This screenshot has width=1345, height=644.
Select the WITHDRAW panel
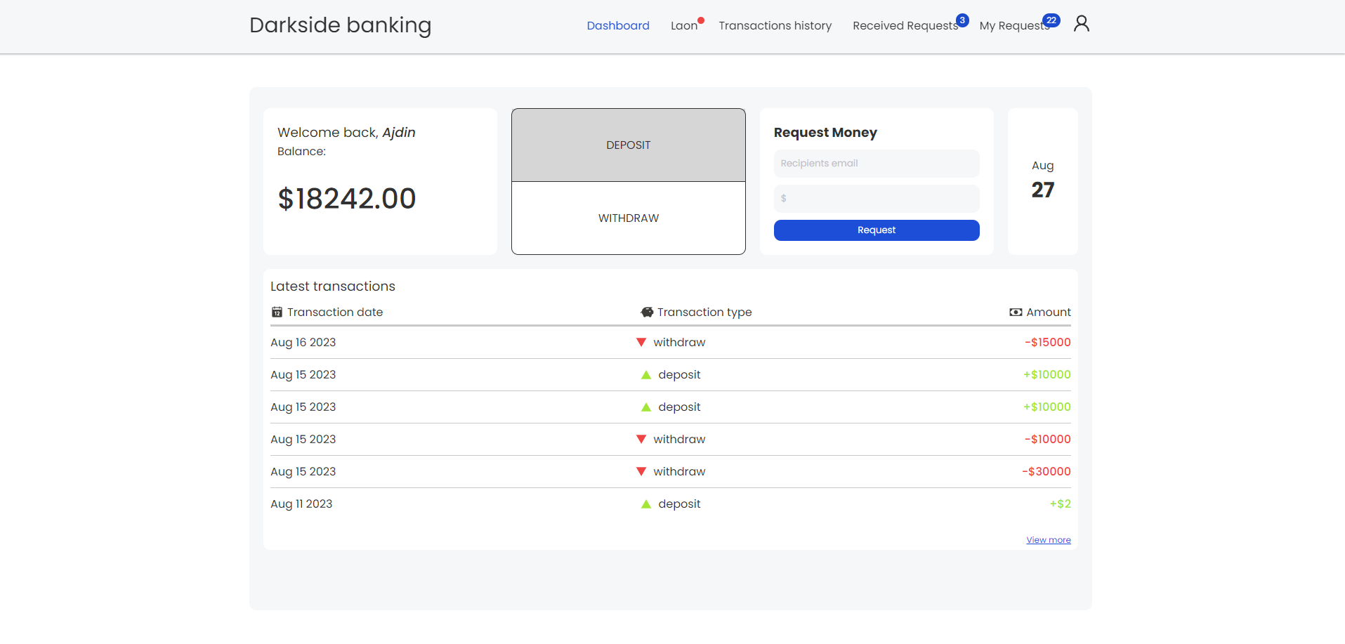(628, 218)
